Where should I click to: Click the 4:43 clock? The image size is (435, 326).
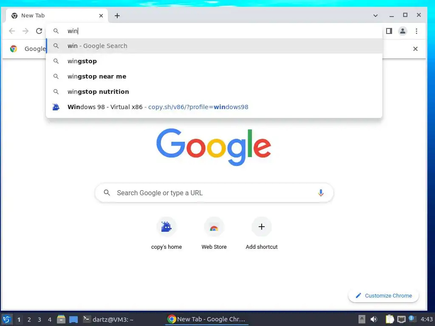pos(427,319)
